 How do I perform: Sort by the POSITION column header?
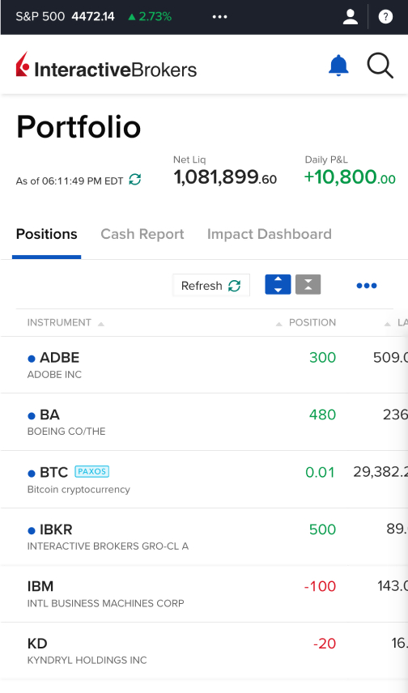(x=312, y=323)
